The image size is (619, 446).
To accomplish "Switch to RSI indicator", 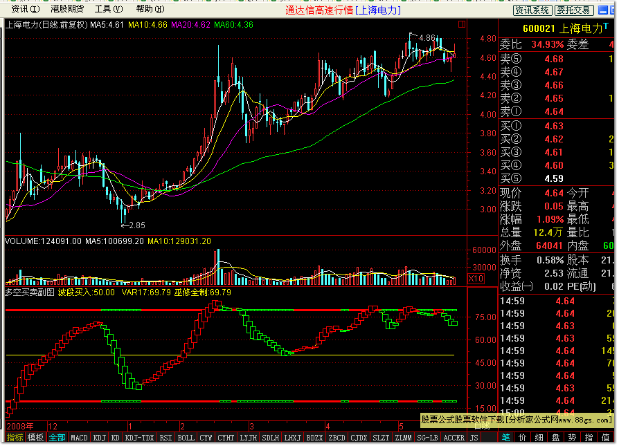I will 165,438.
